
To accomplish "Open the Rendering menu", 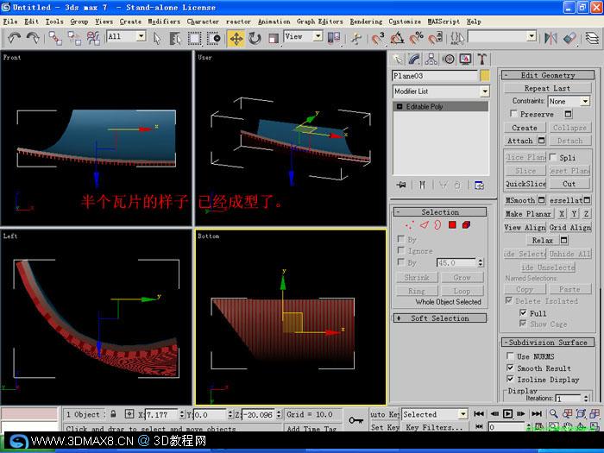I will [366, 22].
